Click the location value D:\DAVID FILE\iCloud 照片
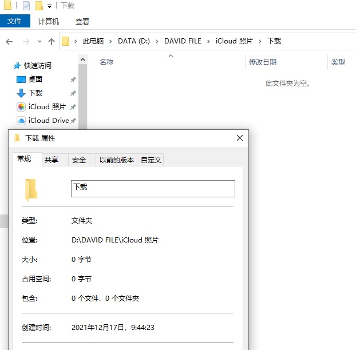356x350 pixels. pos(115,240)
